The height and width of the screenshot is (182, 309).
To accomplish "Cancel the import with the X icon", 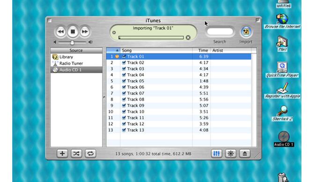I will tap(188, 37).
